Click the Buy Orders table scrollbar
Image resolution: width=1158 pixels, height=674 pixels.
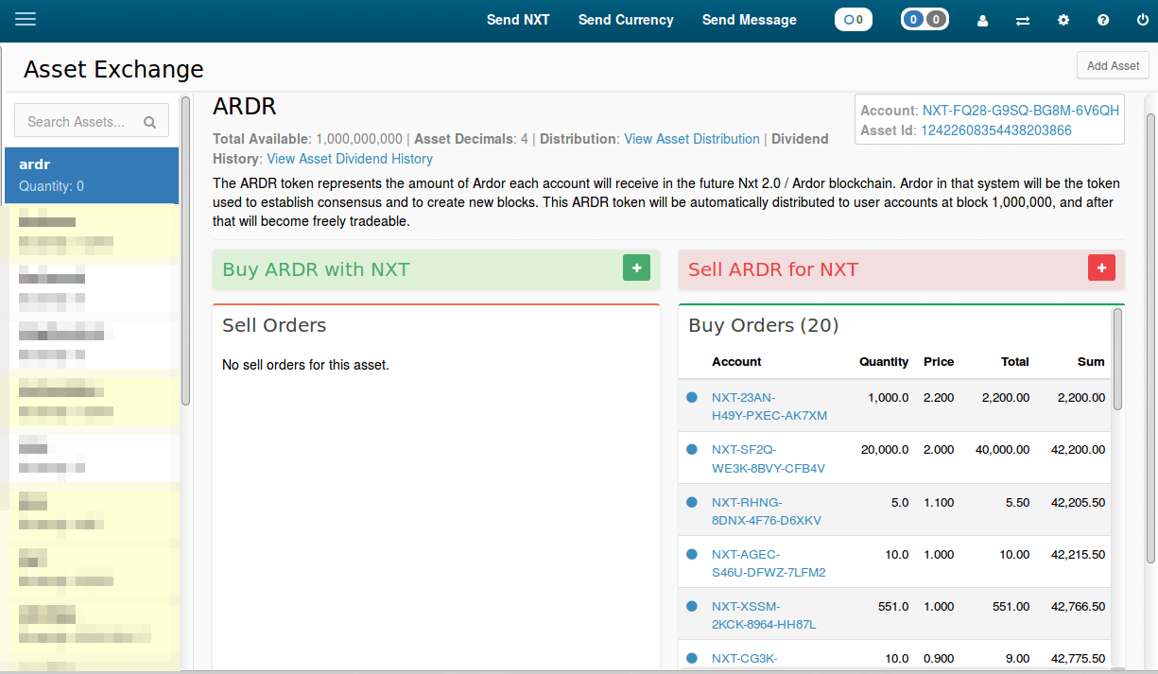(x=1117, y=359)
